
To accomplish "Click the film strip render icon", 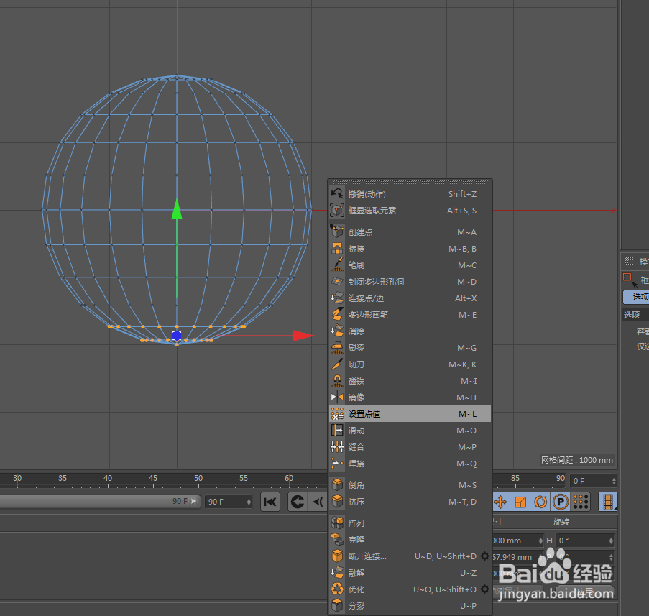I will click(x=607, y=501).
